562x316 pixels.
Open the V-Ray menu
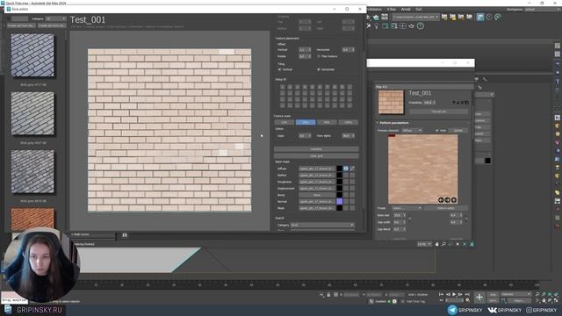[392, 10]
